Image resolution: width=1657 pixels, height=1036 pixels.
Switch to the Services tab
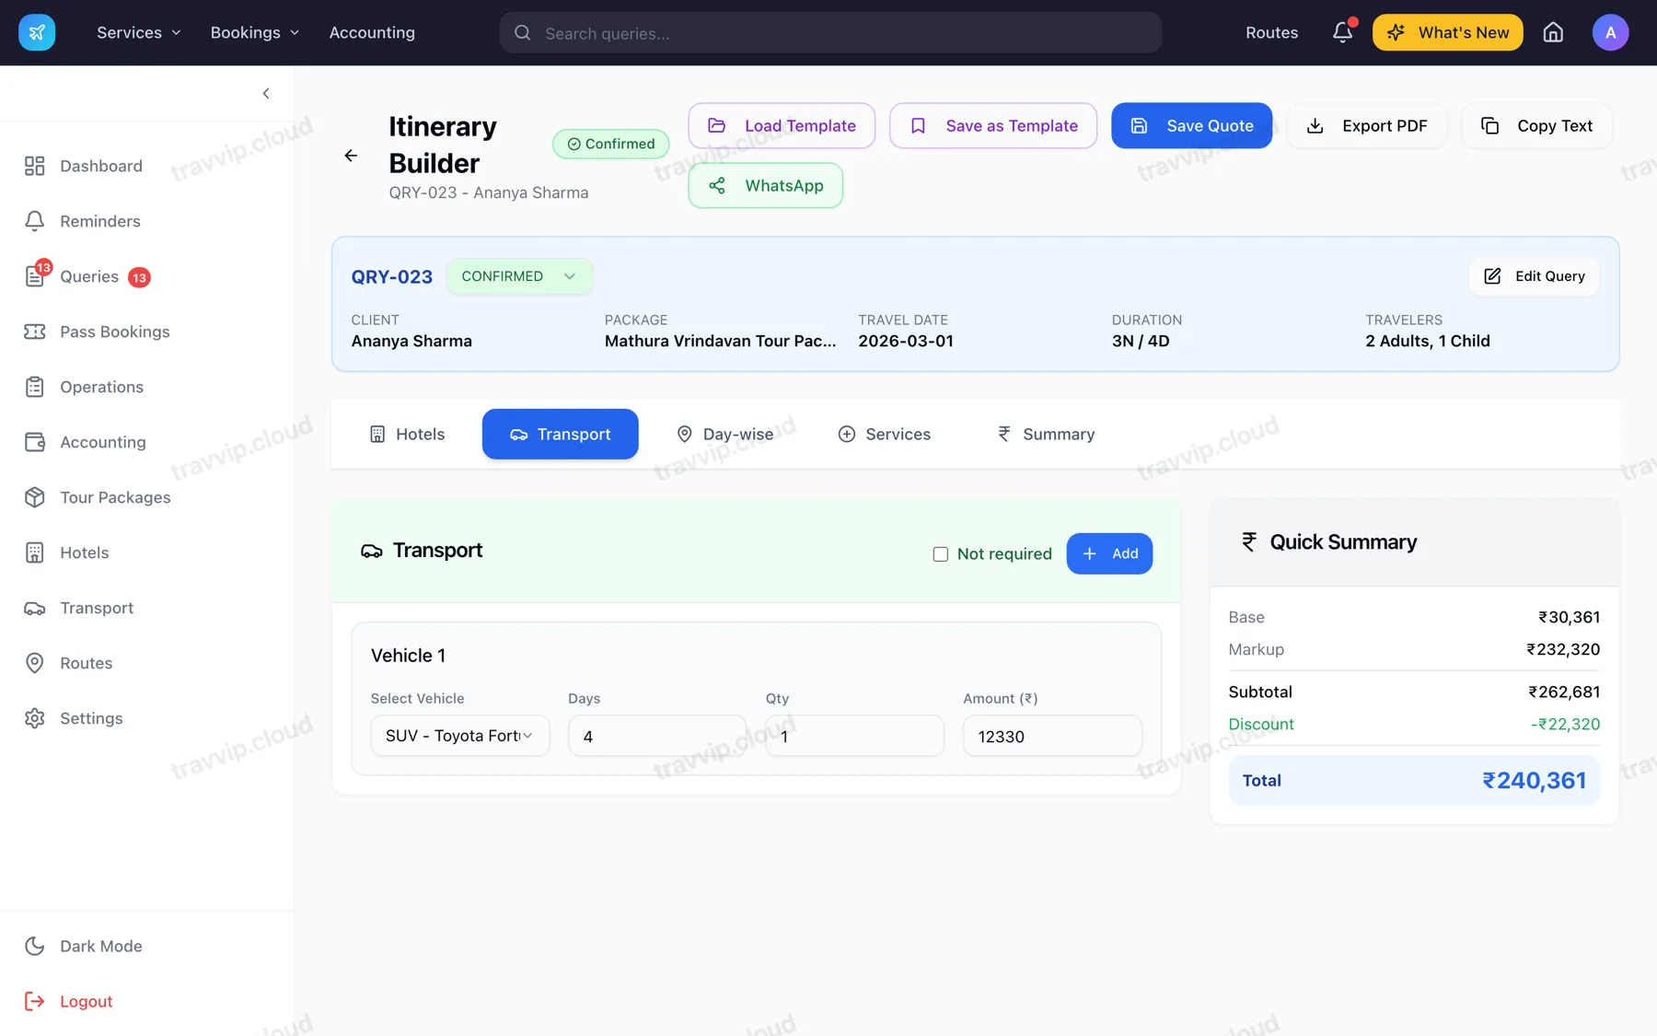pos(885,434)
